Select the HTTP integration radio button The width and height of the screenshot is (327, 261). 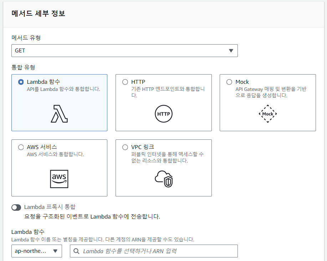[x=125, y=82]
